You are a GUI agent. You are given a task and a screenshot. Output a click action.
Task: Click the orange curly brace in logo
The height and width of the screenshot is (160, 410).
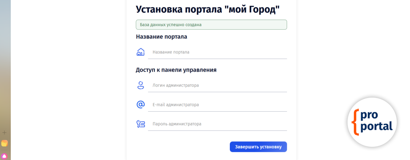pos(355,121)
